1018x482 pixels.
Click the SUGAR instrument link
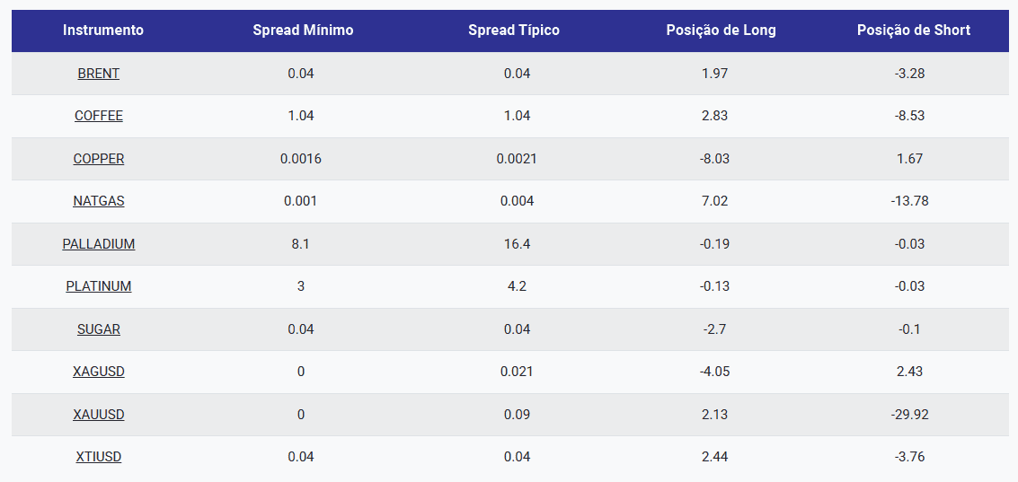coord(99,329)
